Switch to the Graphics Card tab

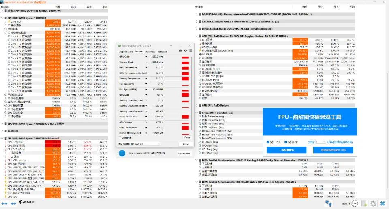(x=125, y=51)
